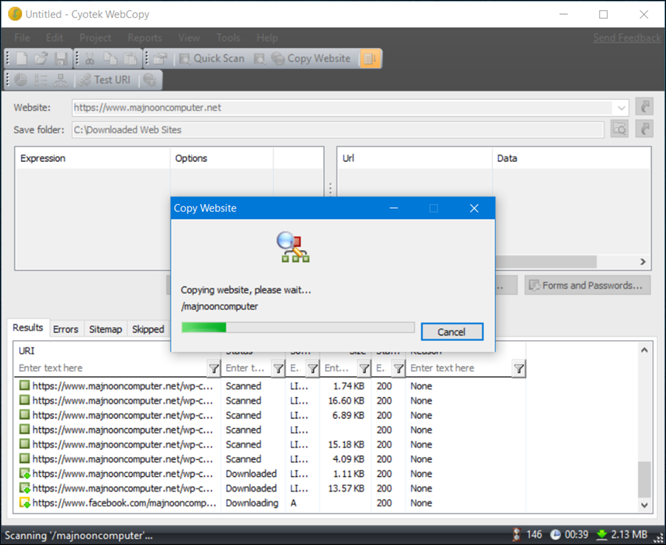Screen dimensions: 666x545
Task: Open an existing project file
Action: coord(41,58)
